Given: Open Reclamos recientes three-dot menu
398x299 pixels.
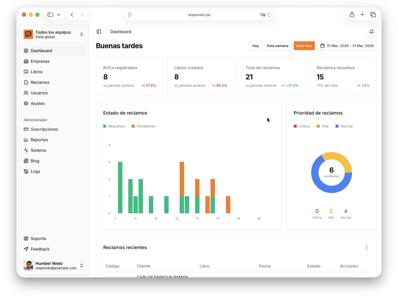Looking at the screenshot, I should coord(367,248).
